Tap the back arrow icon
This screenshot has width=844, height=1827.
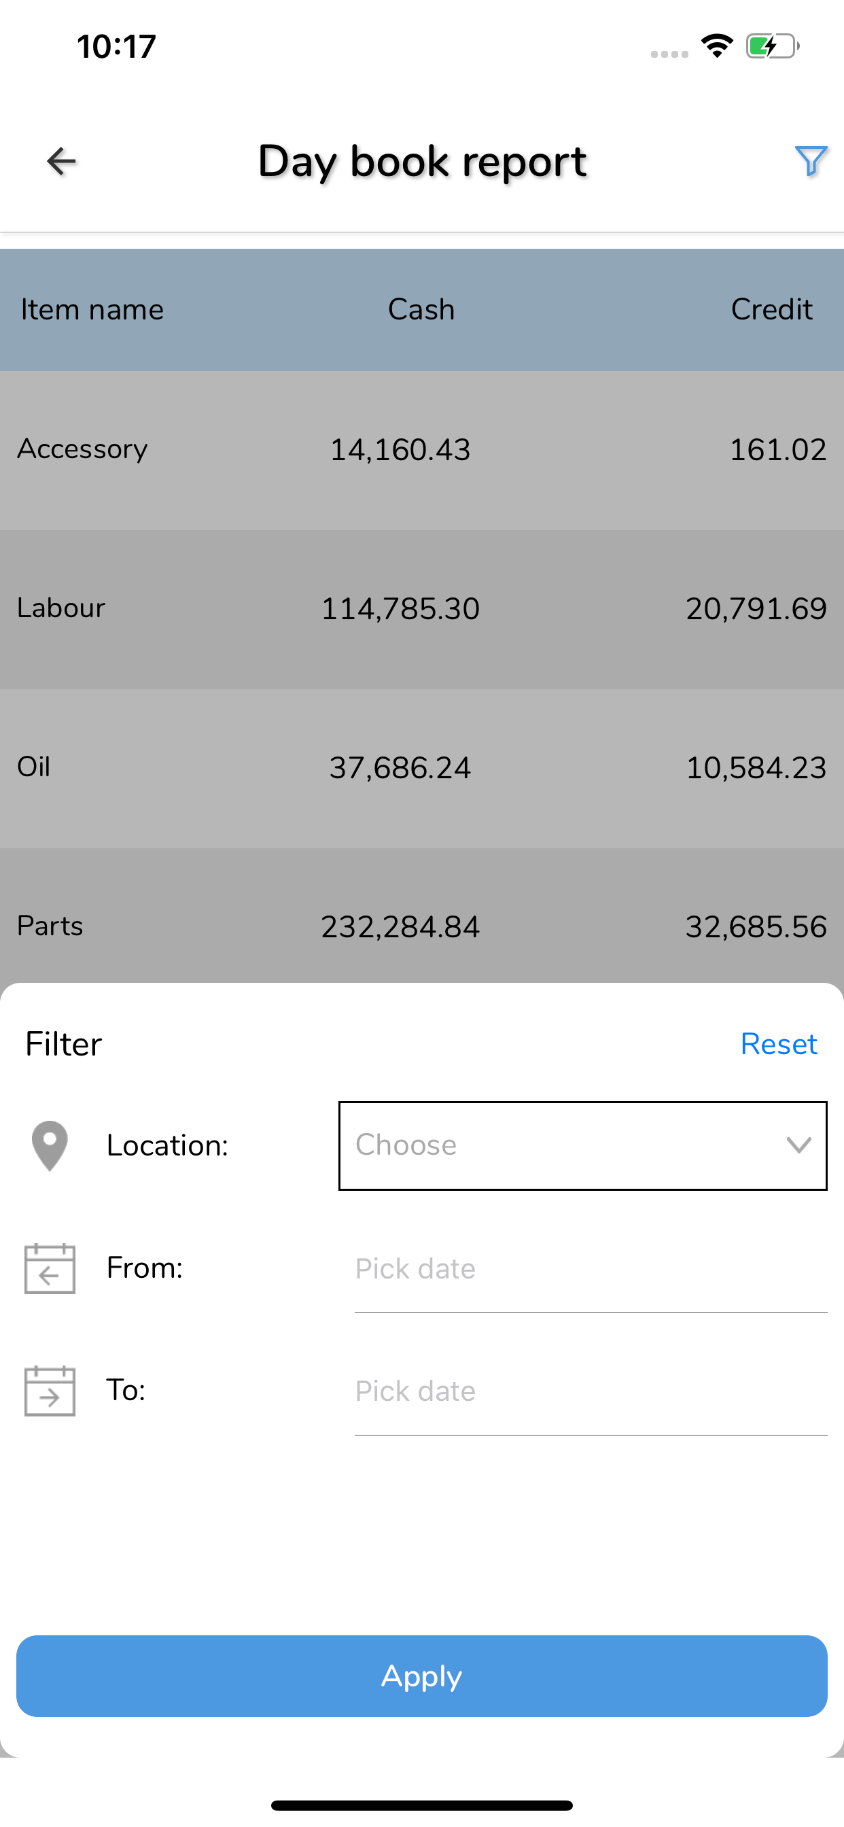[x=61, y=161]
